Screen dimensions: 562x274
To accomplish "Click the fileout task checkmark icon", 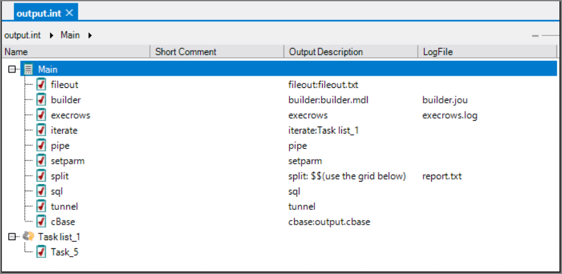I will (41, 84).
